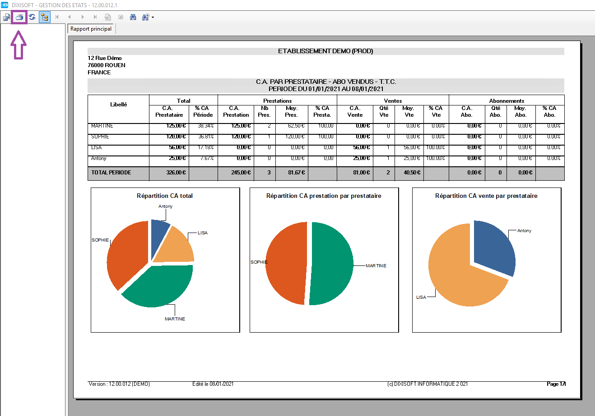595x416 pixels.
Task: Click the TOTAL PERIODE row label
Action: [111, 173]
